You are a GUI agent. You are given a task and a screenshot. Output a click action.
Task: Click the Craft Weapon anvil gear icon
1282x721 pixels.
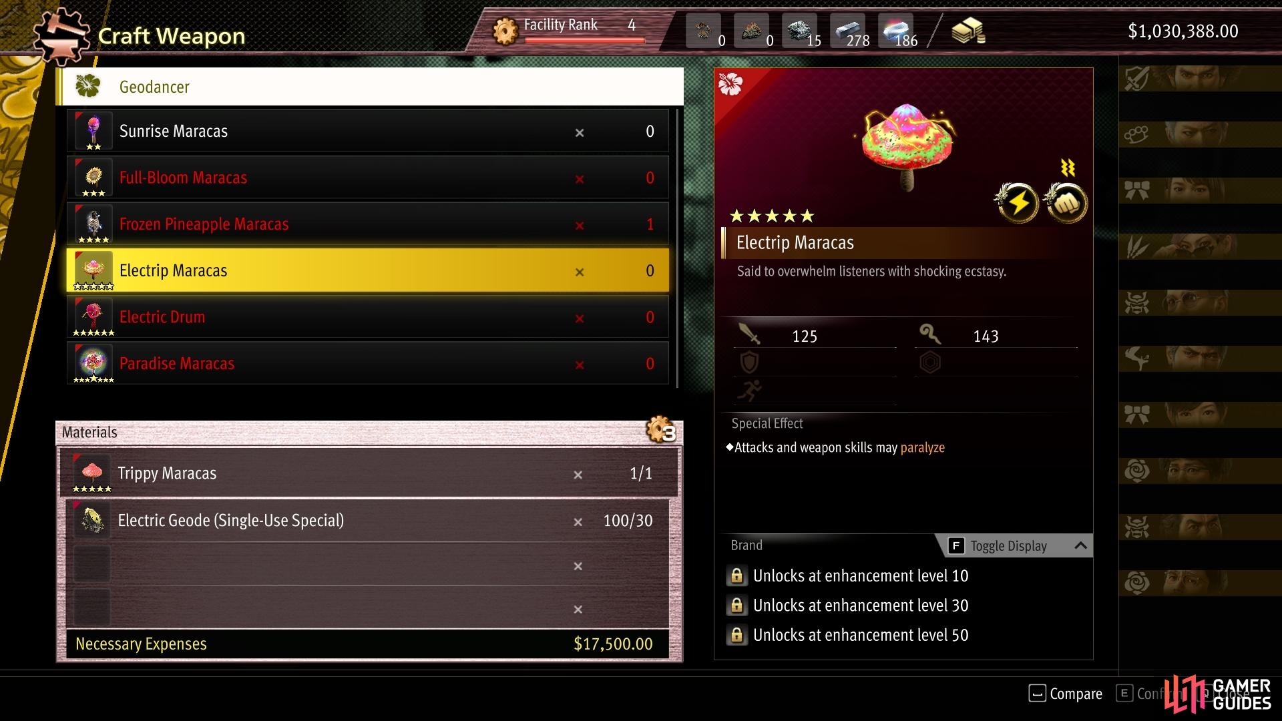pos(61,35)
